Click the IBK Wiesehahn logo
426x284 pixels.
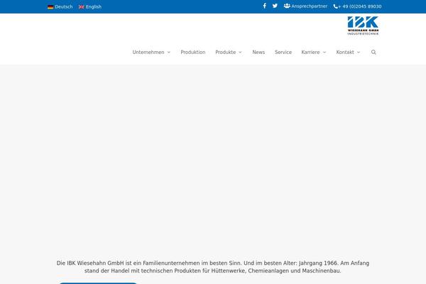coord(363,26)
